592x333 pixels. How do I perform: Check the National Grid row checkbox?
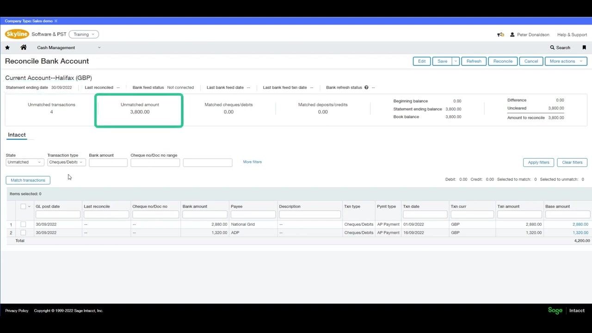(x=23, y=224)
